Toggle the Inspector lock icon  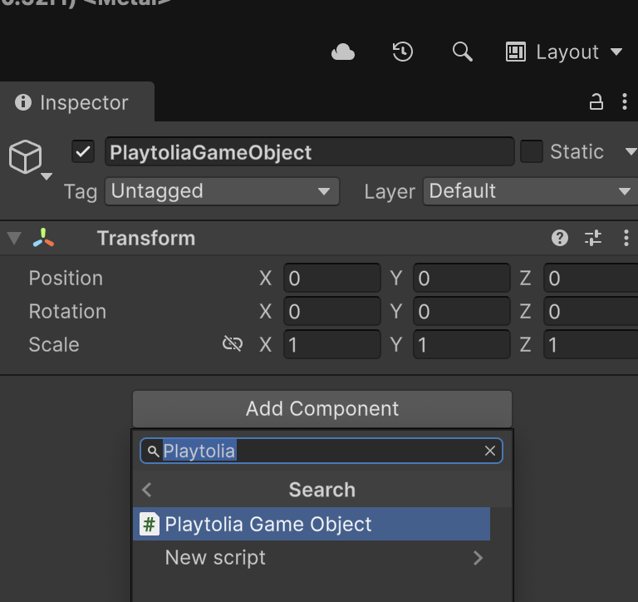[596, 101]
